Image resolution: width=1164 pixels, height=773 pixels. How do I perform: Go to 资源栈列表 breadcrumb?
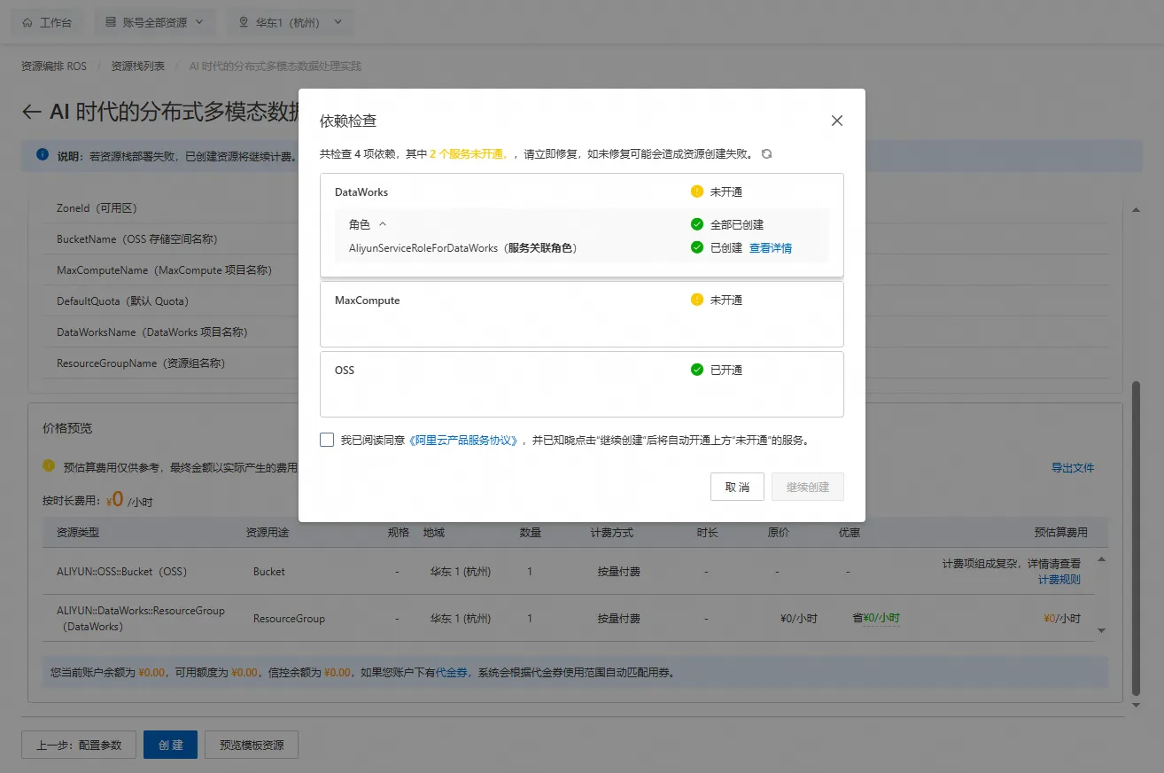click(x=137, y=66)
